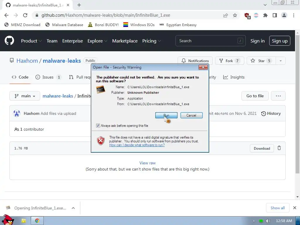Expand the Pricing menu
Viewport: 300px width, 225px height.
click(x=151, y=41)
